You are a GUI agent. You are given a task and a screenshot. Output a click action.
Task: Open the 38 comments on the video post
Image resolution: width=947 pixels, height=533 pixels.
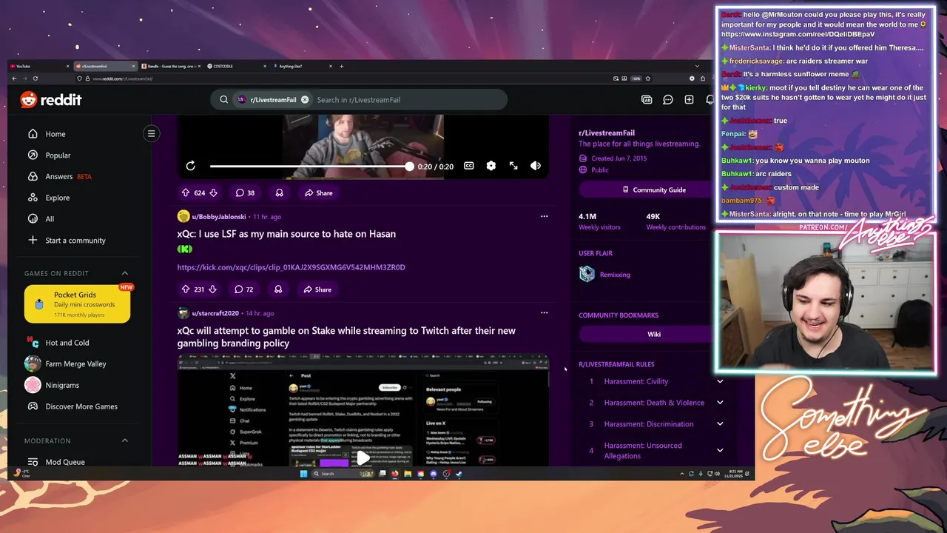click(245, 192)
